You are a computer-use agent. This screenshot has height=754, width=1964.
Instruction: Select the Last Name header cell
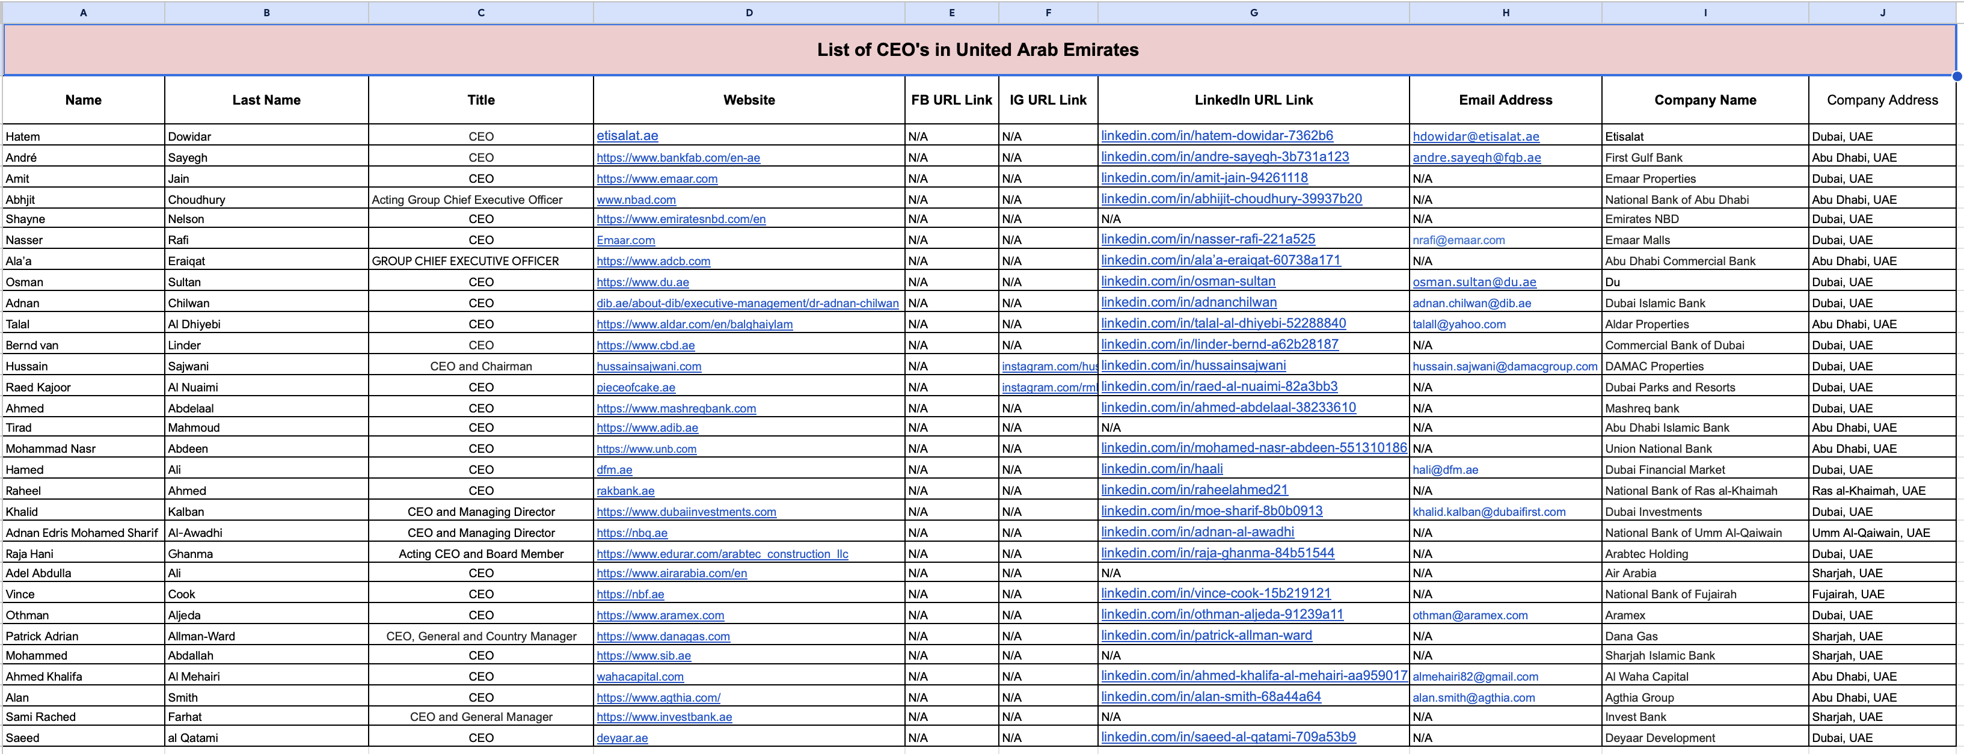(266, 100)
